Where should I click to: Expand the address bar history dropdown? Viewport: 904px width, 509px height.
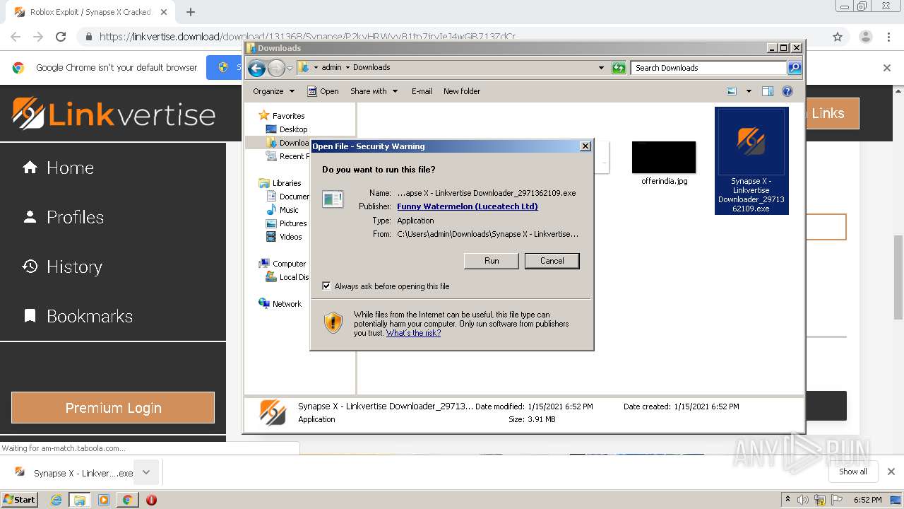(x=601, y=68)
